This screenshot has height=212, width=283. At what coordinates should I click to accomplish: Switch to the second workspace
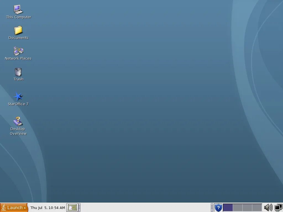pos(237,208)
